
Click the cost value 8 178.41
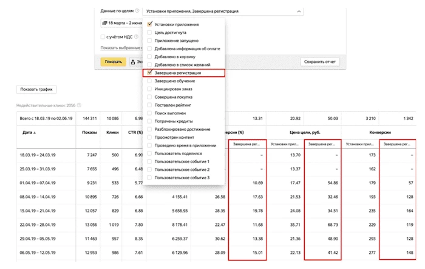click(180, 225)
